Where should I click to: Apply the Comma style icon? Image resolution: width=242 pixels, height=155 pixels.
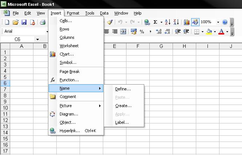150,32
